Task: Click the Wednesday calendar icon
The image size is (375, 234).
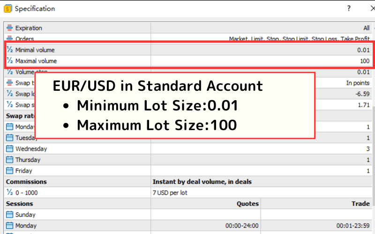Action: (x=9, y=149)
